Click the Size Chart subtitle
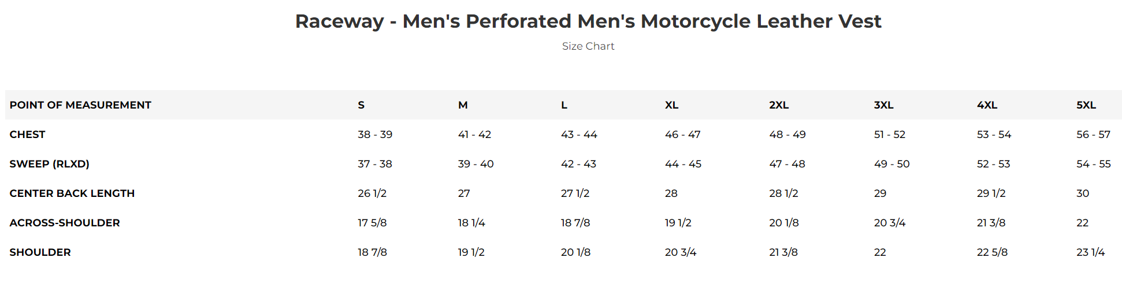 (x=588, y=46)
